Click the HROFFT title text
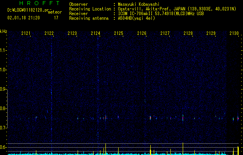The width and height of the screenshot is (243, 155). (x=39, y=3)
